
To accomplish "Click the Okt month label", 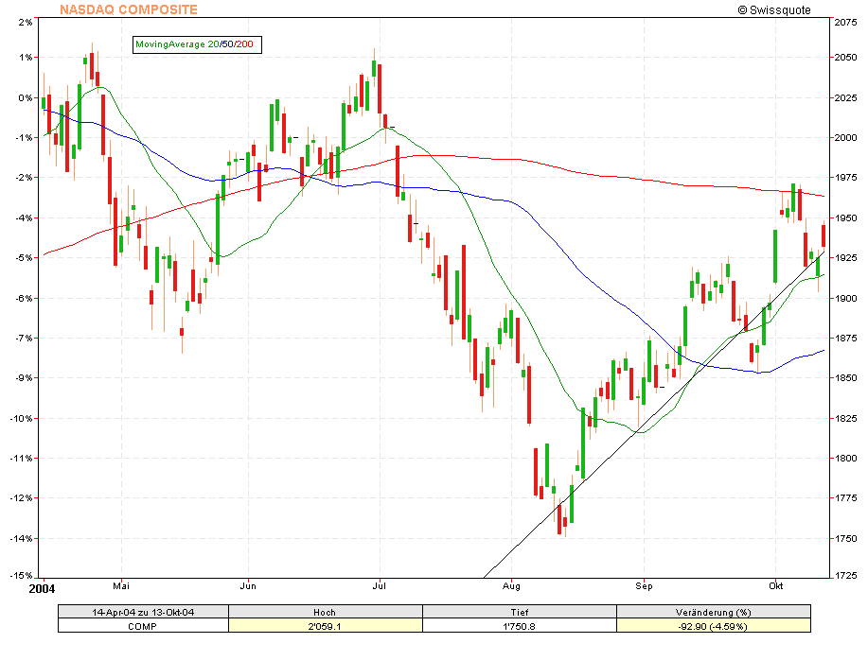I will (775, 585).
